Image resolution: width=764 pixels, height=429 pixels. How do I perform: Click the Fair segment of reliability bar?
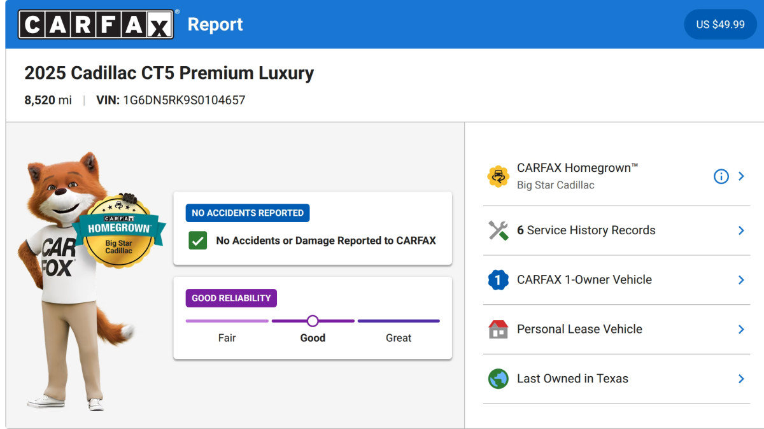(227, 321)
